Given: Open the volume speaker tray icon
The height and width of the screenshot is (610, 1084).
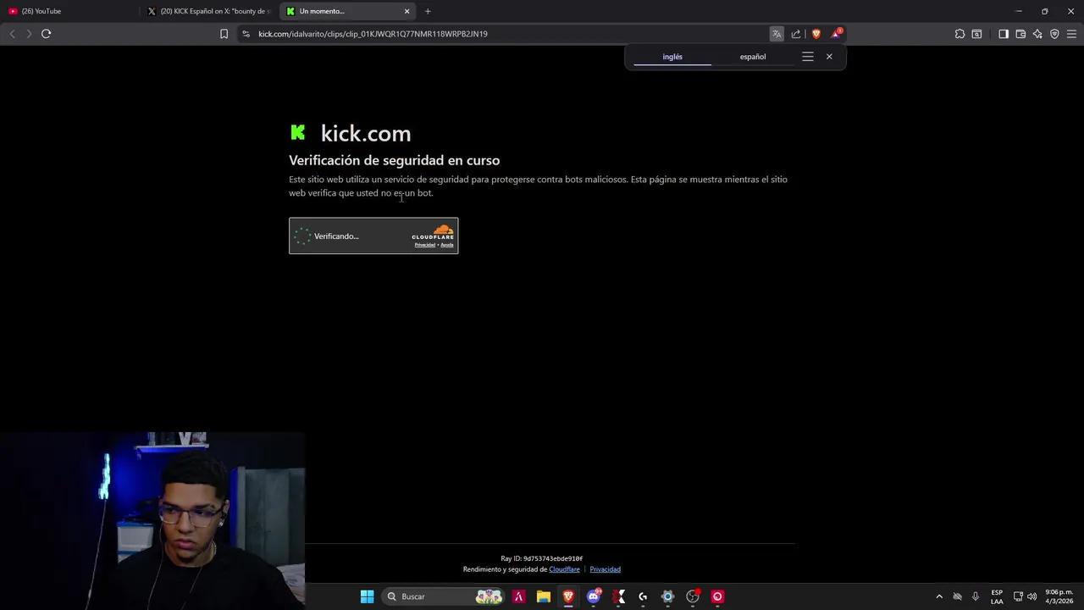Looking at the screenshot, I should 1031,596.
